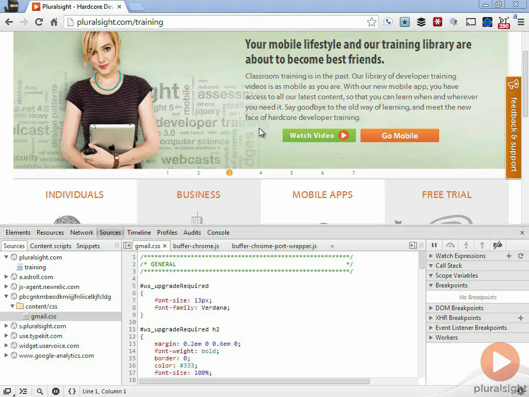Reload the page with the refresh icon
Image resolution: width=529 pixels, height=397 pixels.
(39, 22)
